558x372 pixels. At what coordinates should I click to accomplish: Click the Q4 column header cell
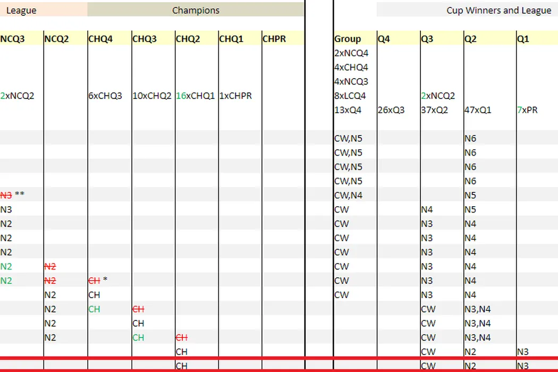398,39
